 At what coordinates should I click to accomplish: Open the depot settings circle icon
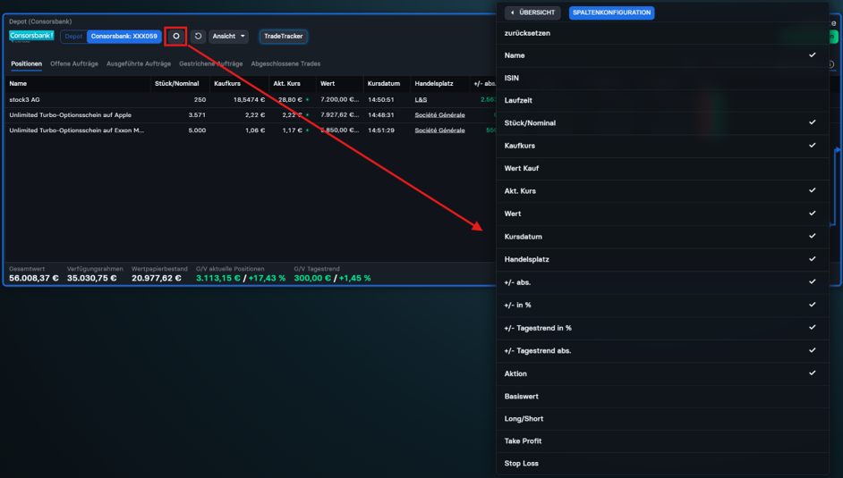(175, 36)
